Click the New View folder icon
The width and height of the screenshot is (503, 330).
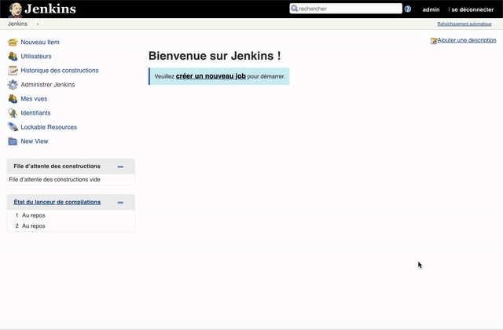(x=13, y=141)
